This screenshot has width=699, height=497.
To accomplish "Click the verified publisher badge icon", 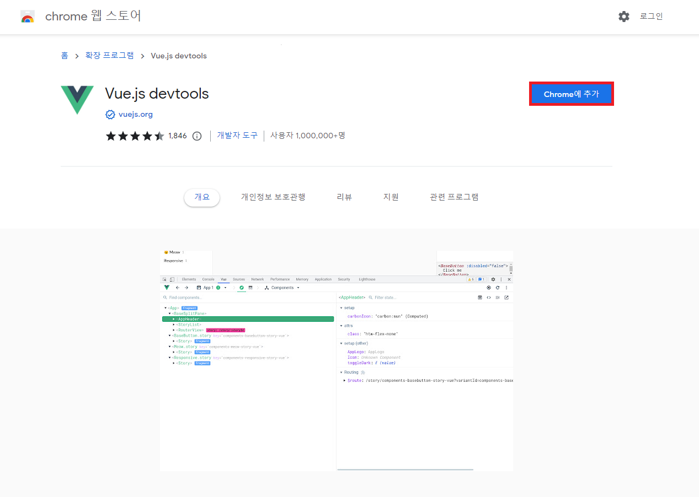I will [110, 115].
